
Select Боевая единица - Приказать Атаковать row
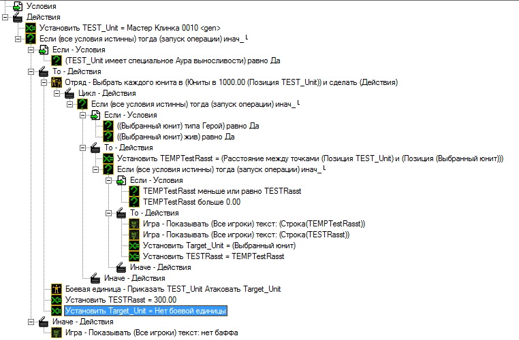click(173, 289)
